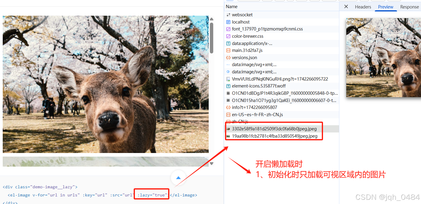
Task: Select the localhost document request
Action: 282,22
